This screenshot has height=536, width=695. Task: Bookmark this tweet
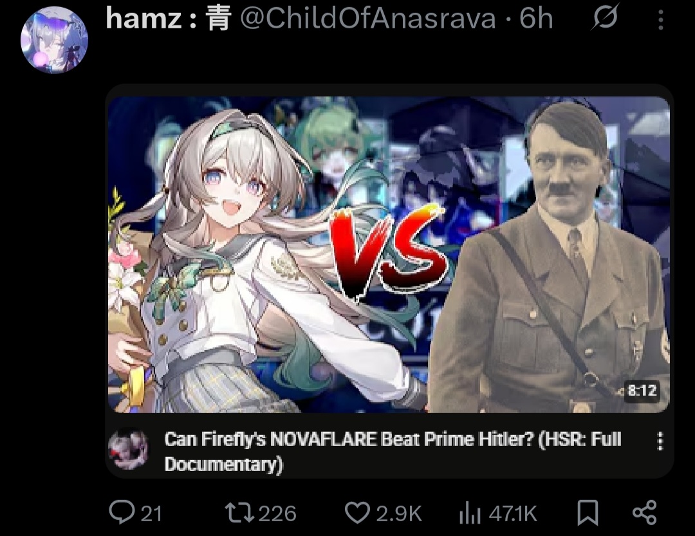click(x=588, y=513)
